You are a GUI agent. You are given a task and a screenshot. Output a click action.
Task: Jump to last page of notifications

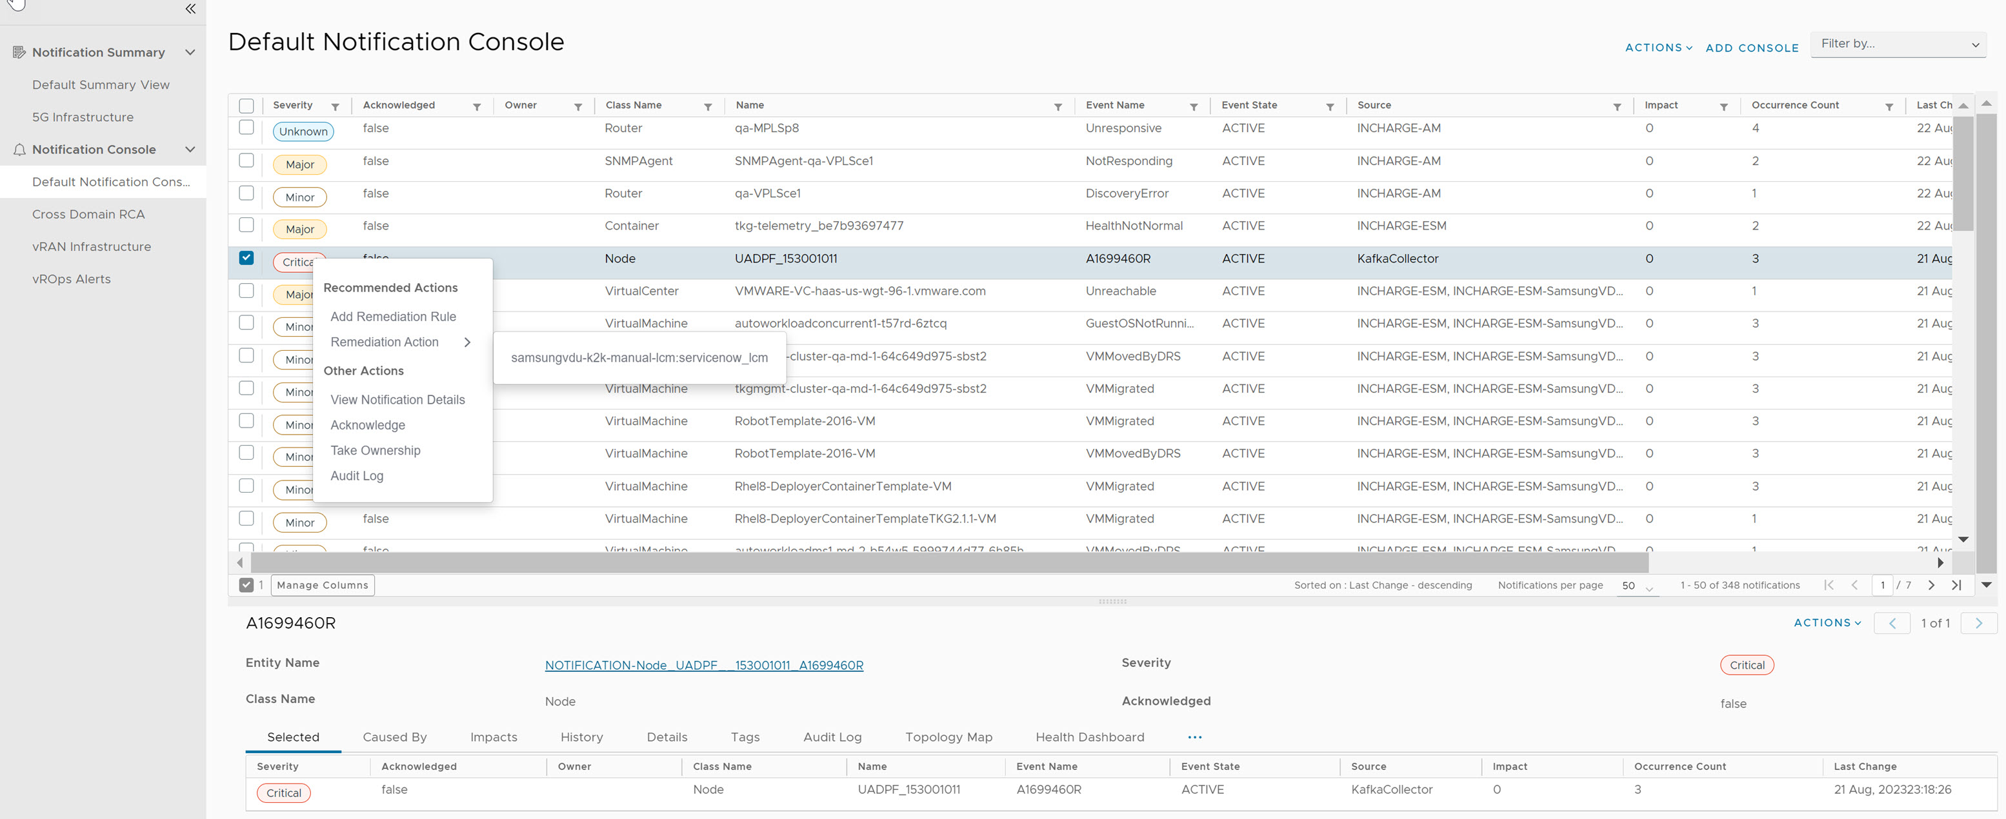pos(1956,586)
